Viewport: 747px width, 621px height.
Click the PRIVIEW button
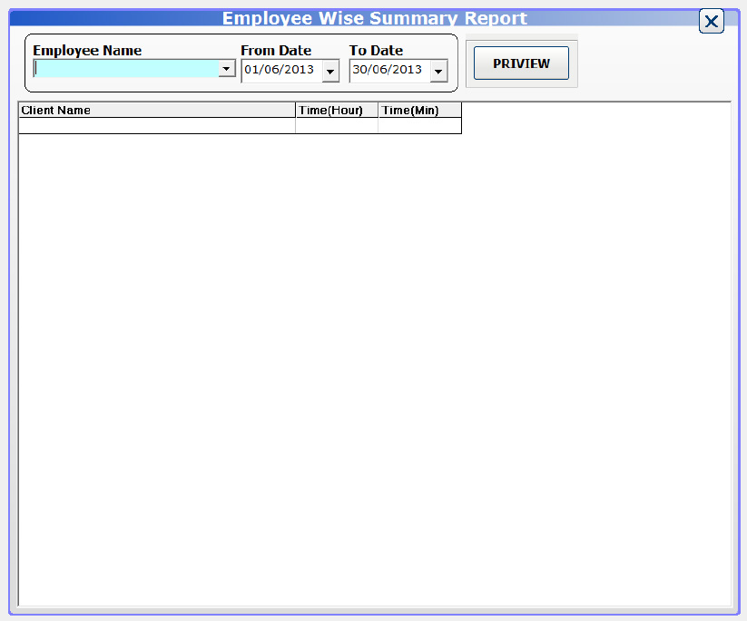coord(520,63)
